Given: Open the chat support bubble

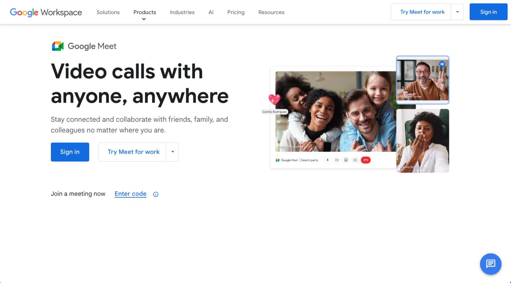Looking at the screenshot, I should coord(490,264).
